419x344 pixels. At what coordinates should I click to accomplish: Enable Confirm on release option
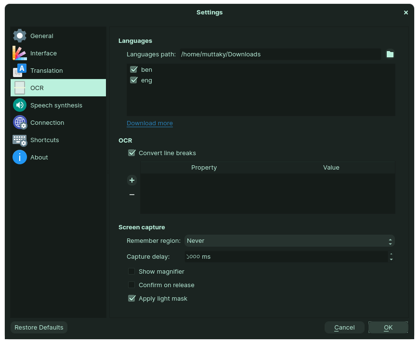click(x=131, y=285)
